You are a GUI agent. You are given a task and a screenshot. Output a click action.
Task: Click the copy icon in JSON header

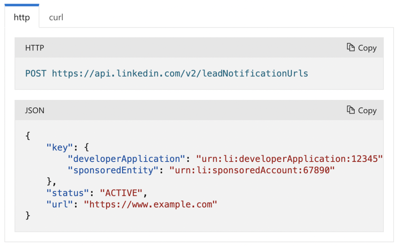pyautogui.click(x=351, y=110)
